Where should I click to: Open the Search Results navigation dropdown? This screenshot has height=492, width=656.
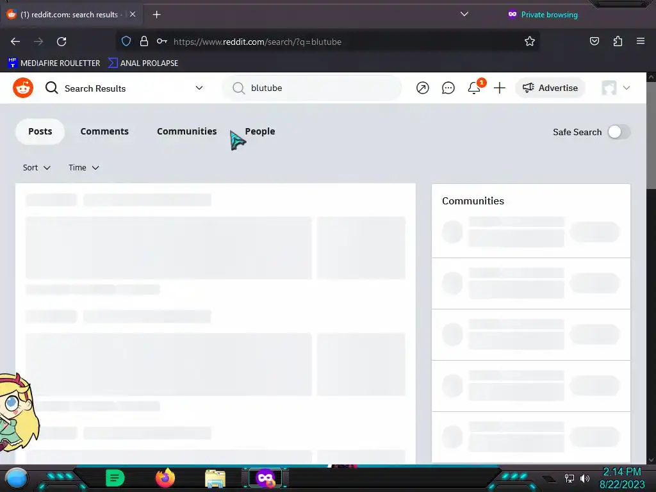[199, 88]
